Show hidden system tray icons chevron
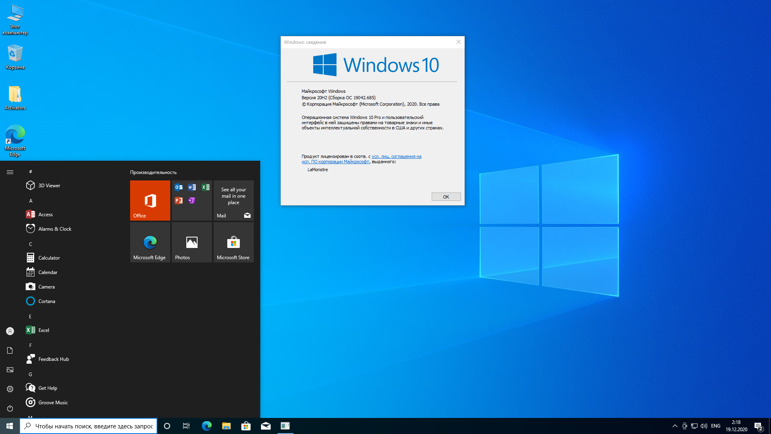The image size is (771, 434). pos(675,426)
